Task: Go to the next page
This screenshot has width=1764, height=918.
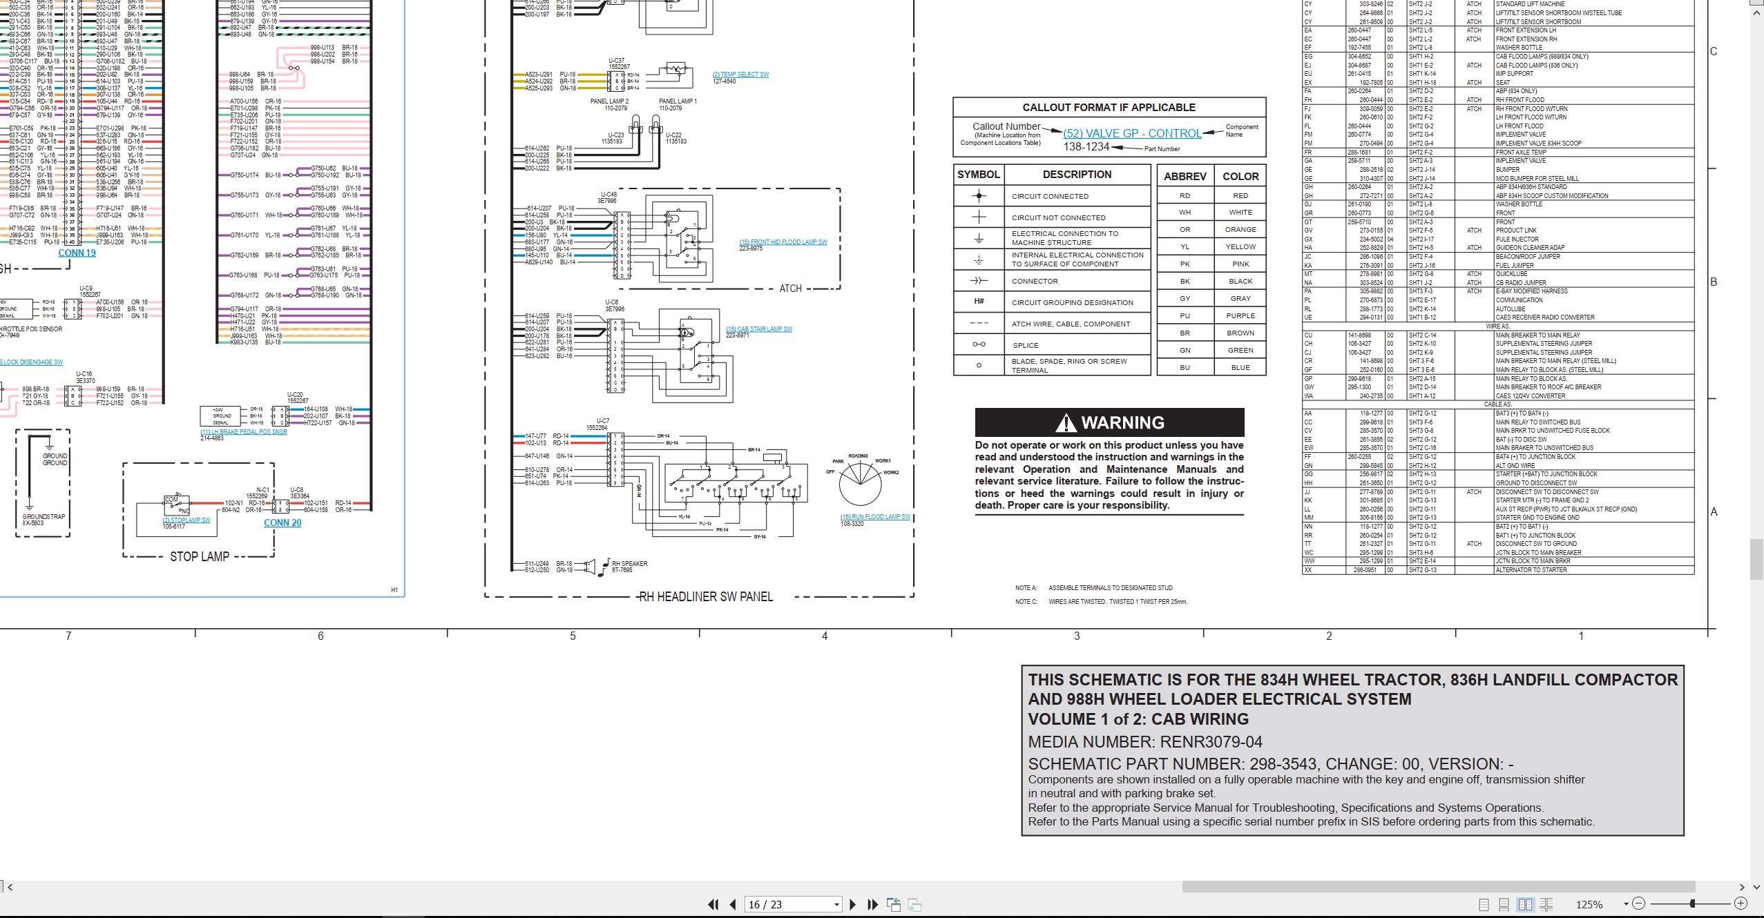Action: click(852, 904)
